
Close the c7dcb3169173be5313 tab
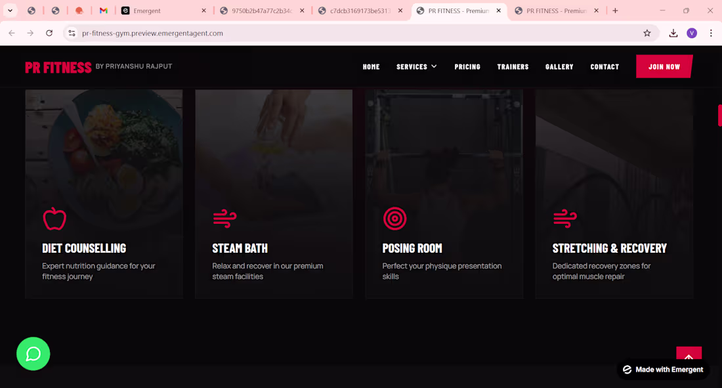[x=400, y=11]
